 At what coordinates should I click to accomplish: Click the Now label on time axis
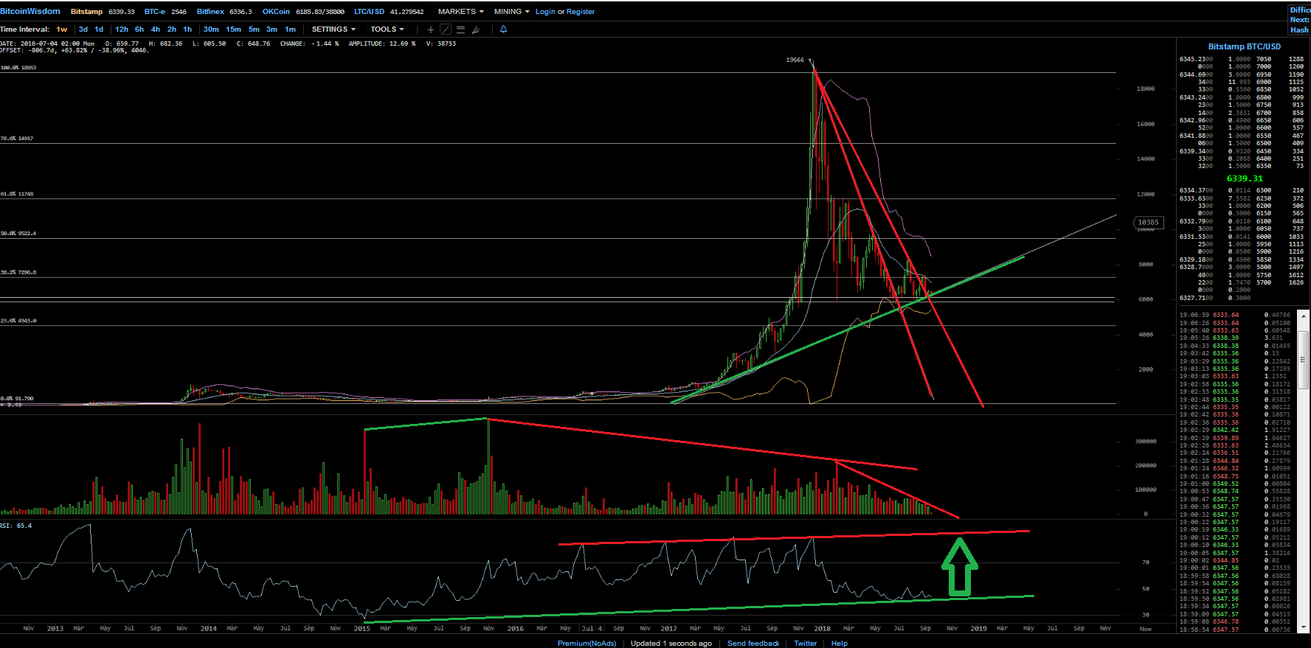click(1145, 629)
